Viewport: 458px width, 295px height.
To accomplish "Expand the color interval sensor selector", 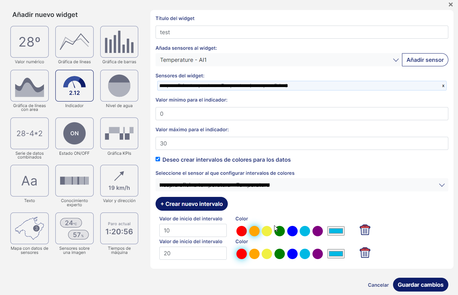I will pos(301,185).
